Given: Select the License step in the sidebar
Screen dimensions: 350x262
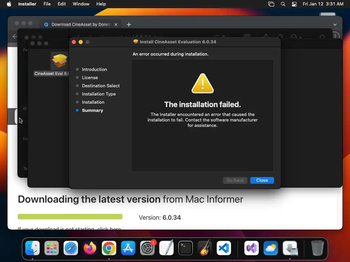Looking at the screenshot, I should pyautogui.click(x=90, y=77).
